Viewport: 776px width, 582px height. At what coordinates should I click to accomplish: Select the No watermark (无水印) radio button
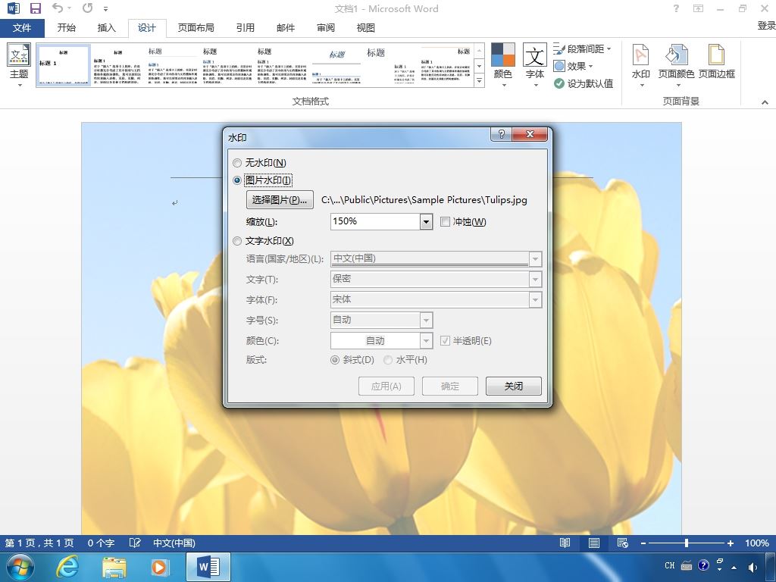237,163
